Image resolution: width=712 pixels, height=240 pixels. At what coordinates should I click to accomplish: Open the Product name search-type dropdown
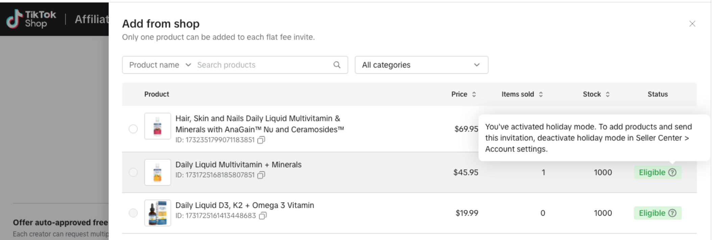click(160, 65)
